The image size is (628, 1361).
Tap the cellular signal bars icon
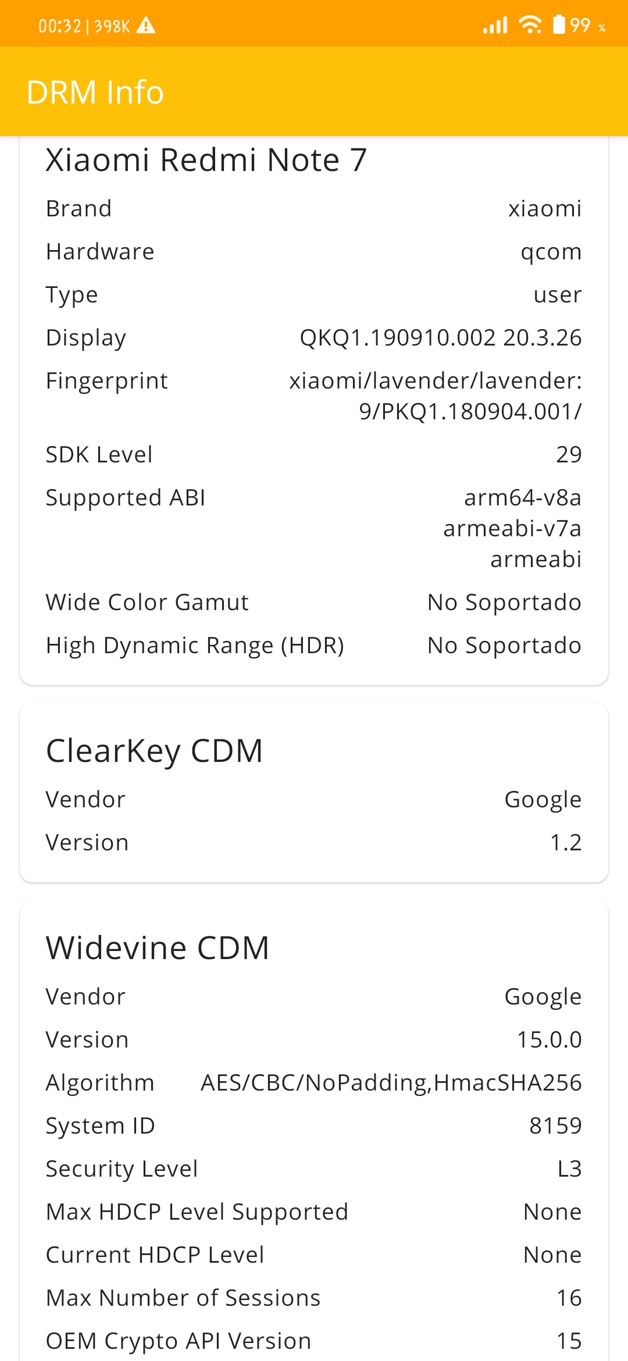coord(495,25)
